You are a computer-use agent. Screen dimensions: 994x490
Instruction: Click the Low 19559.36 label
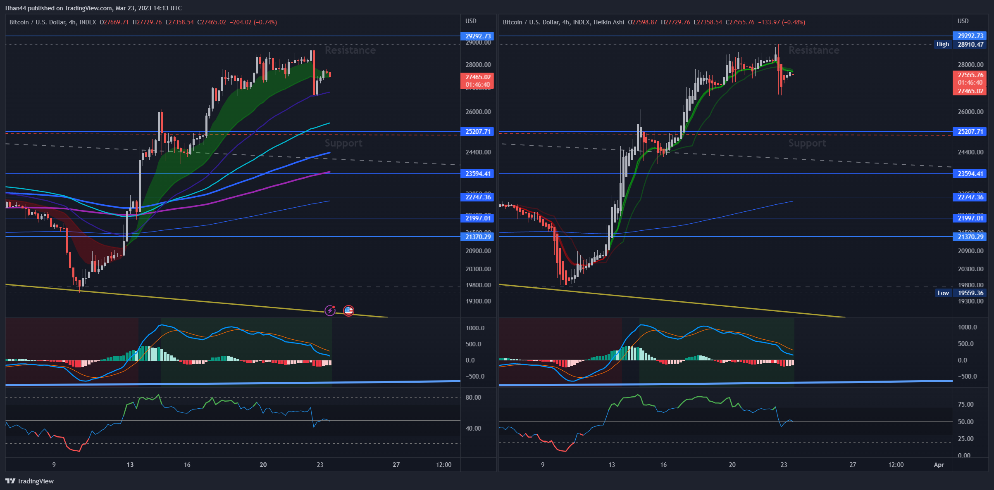(961, 293)
